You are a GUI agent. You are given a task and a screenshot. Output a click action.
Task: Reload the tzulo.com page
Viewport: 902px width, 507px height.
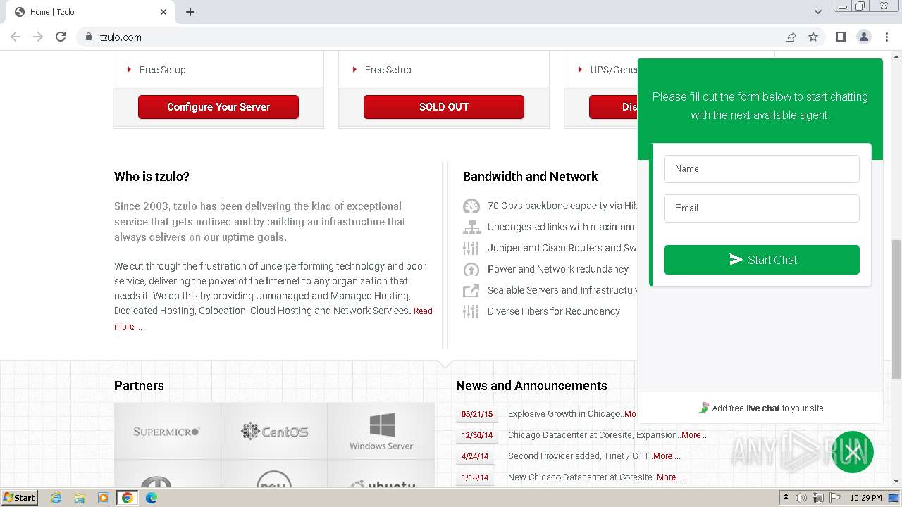pyautogui.click(x=61, y=37)
